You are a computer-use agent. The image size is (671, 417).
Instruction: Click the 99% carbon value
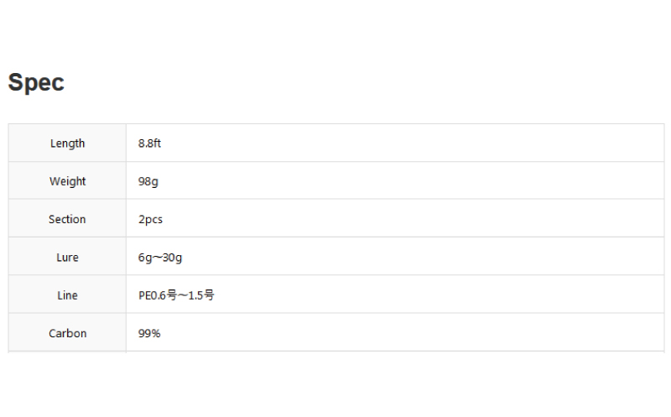click(x=149, y=333)
